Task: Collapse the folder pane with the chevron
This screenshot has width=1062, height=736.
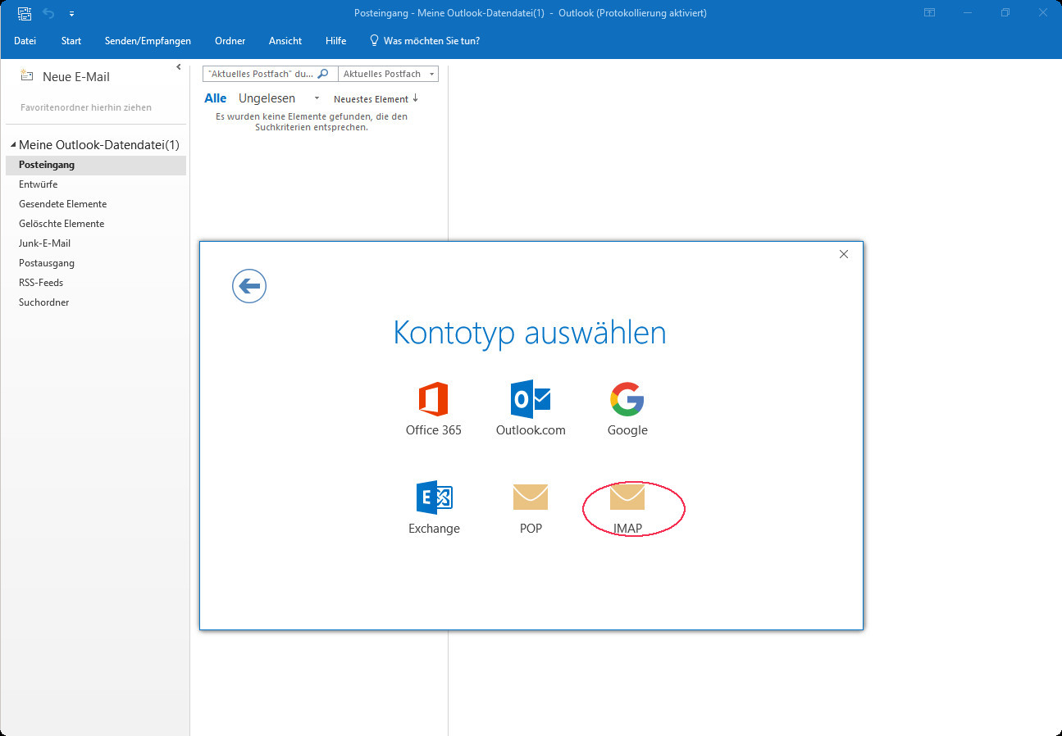Action: (179, 67)
